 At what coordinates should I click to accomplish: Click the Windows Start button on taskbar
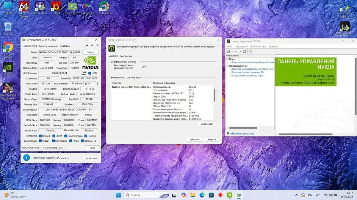pos(118,195)
